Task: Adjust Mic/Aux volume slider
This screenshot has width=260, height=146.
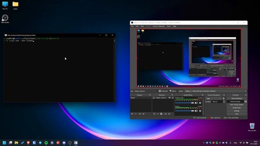Action: click(184, 111)
